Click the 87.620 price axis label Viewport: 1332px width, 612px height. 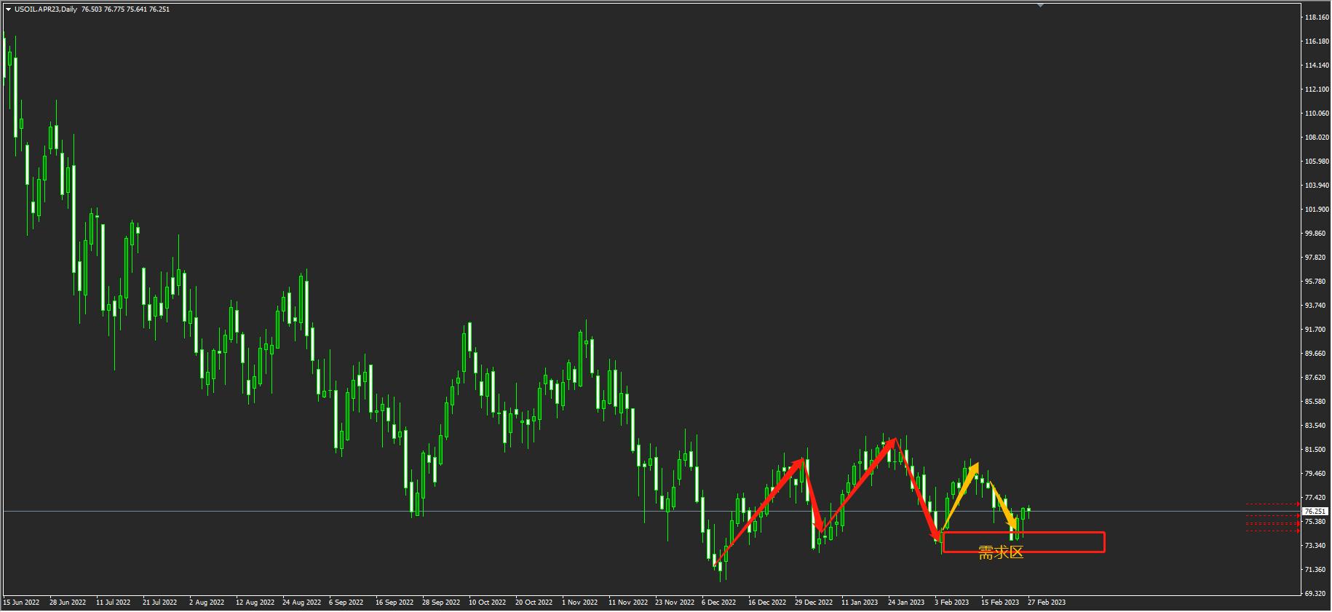point(1316,378)
